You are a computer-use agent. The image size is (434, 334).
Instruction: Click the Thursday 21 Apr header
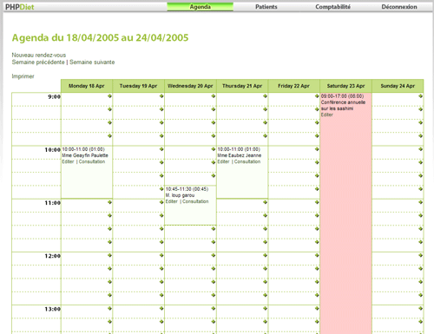tap(242, 86)
